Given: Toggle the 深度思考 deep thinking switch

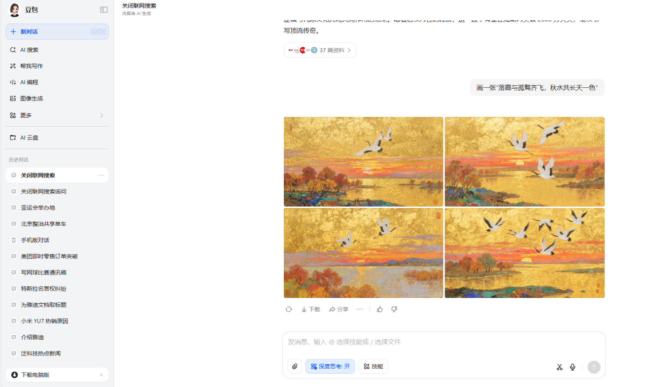Looking at the screenshot, I should tap(330, 366).
